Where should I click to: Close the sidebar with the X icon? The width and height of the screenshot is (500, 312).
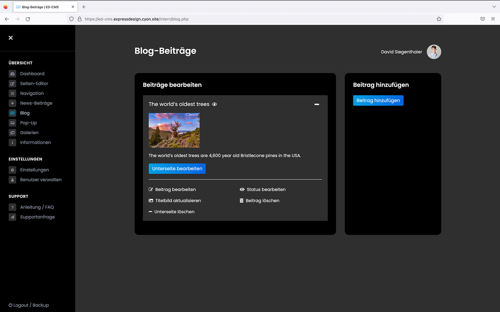(x=11, y=38)
